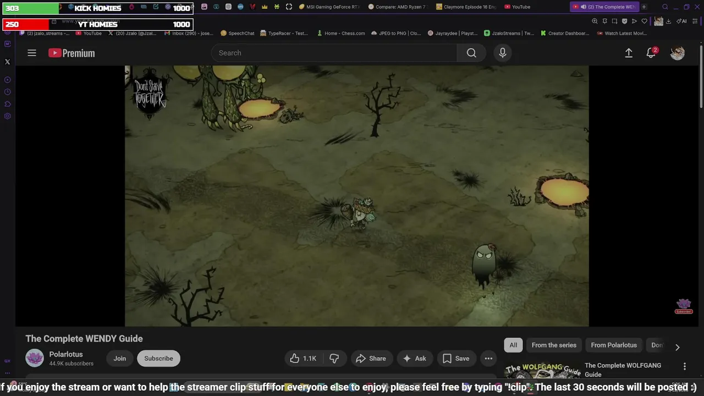
Task: Open the history clock in browser sidebar
Action: [x=7, y=92]
